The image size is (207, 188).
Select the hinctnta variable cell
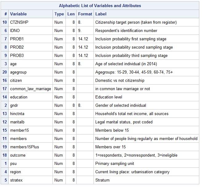pos(30,114)
